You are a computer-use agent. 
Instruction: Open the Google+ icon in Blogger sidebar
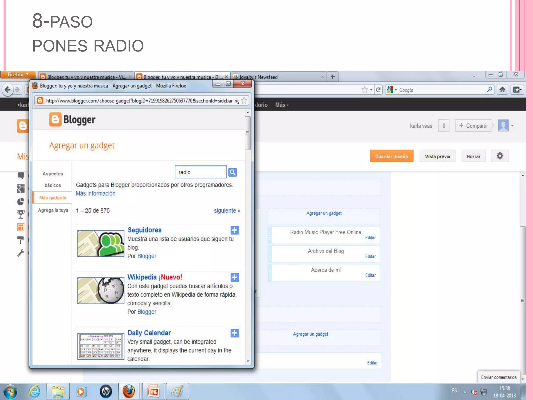21,189
